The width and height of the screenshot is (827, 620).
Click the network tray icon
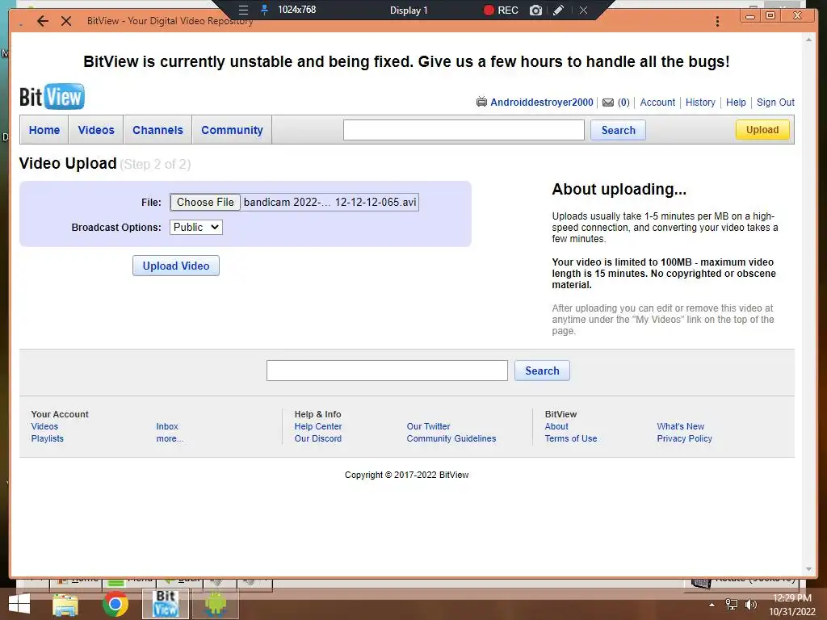pos(731,605)
